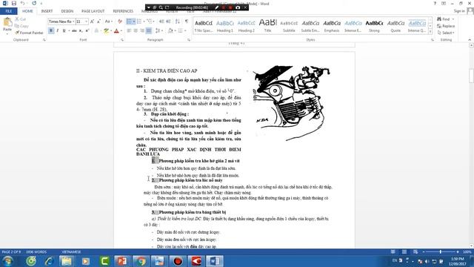Select the HOME tab
The height and width of the screenshot is (267, 474).
click(27, 11)
